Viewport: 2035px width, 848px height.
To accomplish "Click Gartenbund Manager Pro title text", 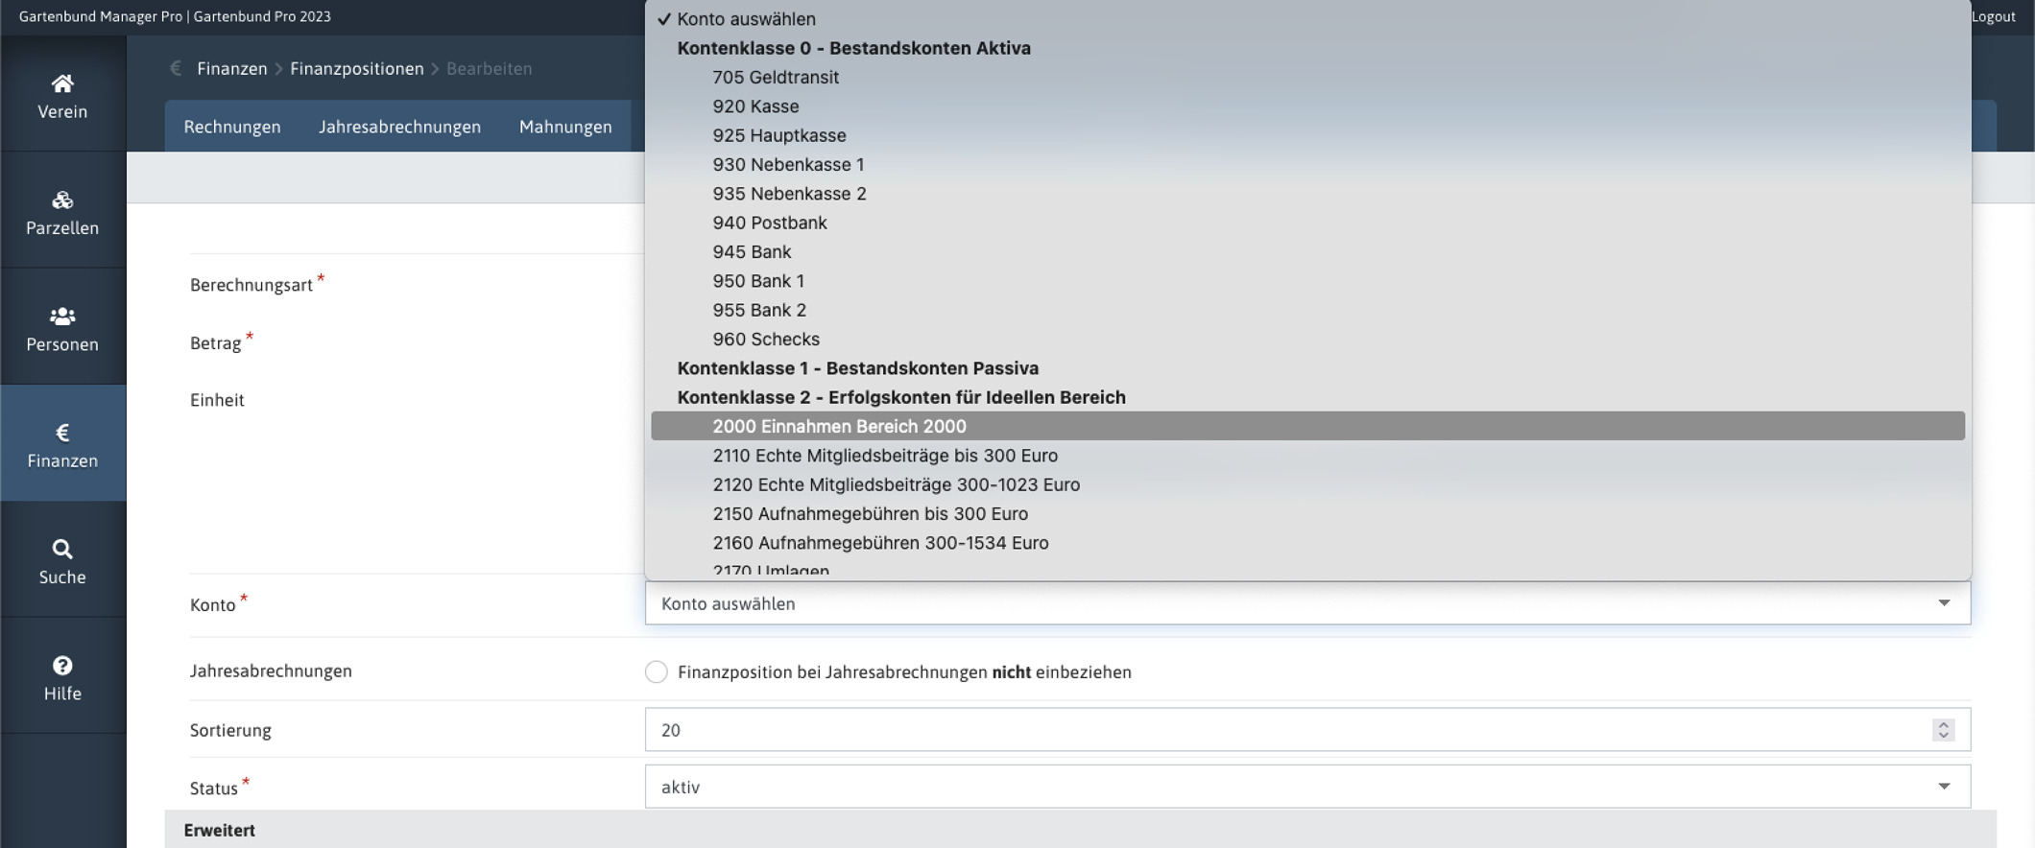I will 101,16.
